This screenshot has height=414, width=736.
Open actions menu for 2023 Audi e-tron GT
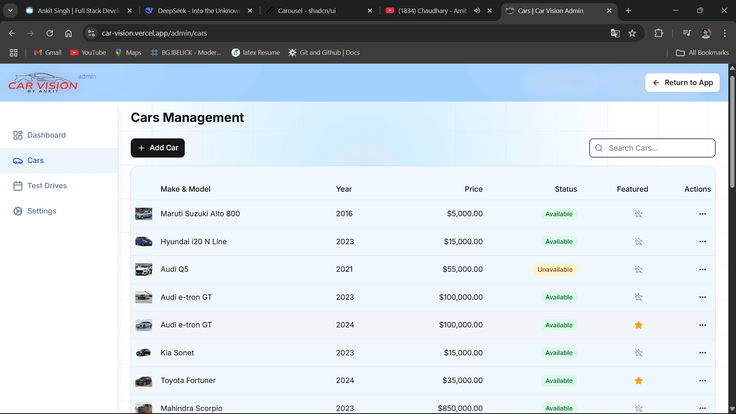click(x=702, y=297)
